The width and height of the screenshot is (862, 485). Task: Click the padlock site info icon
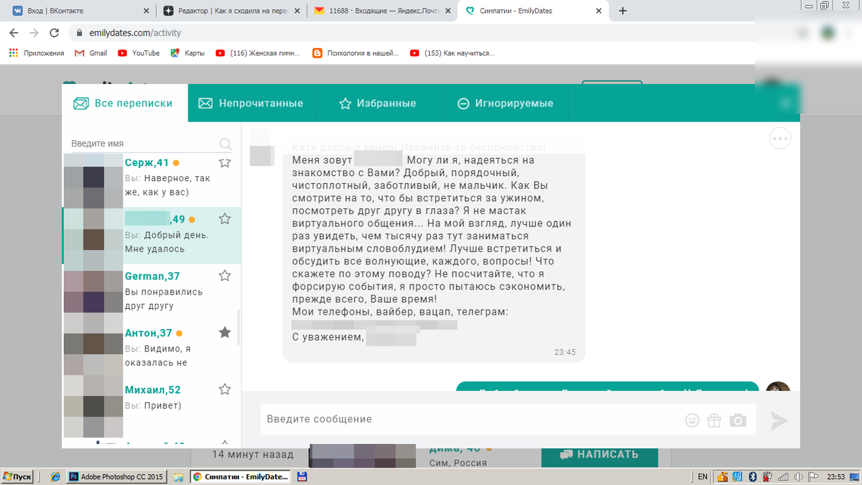click(x=79, y=33)
